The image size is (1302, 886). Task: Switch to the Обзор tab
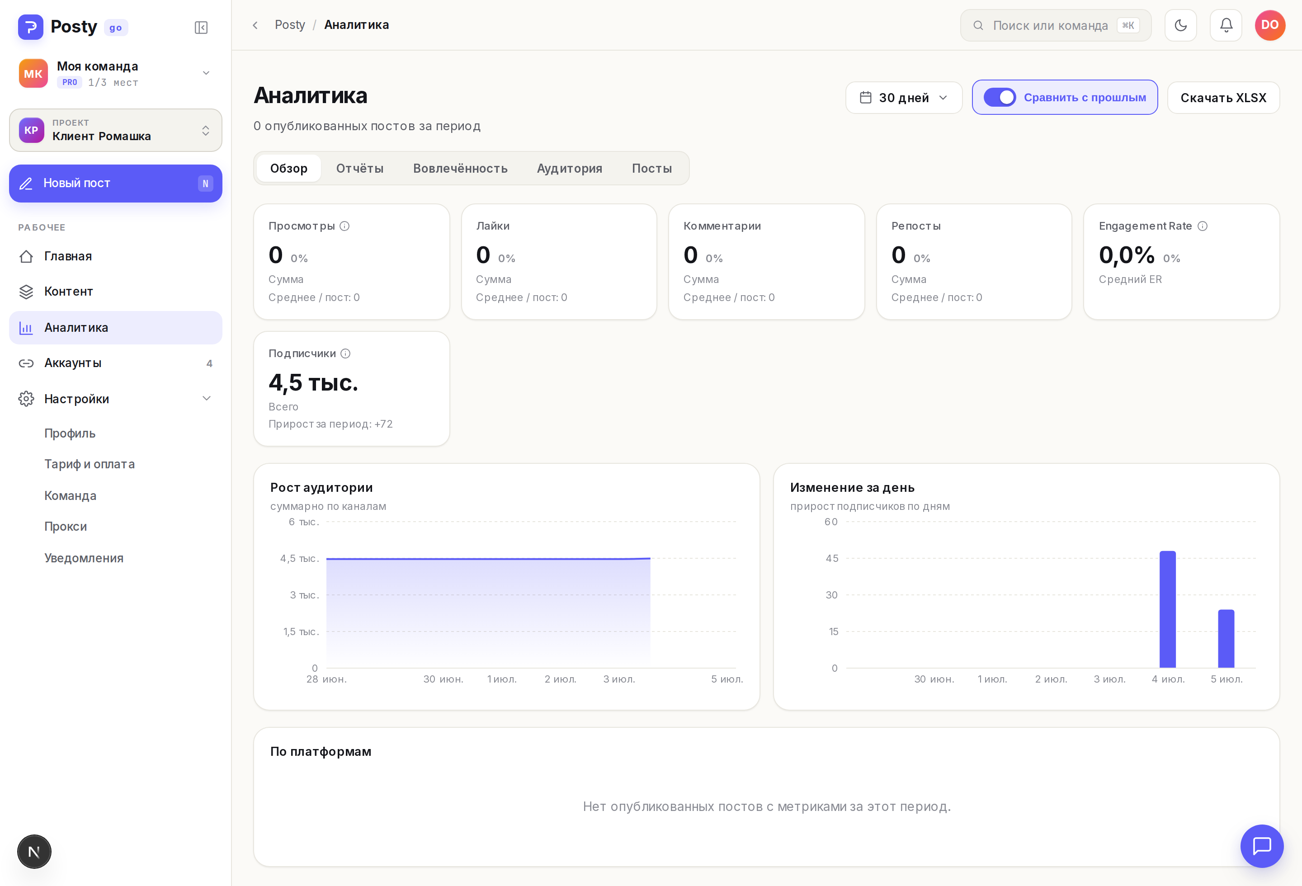coord(288,169)
